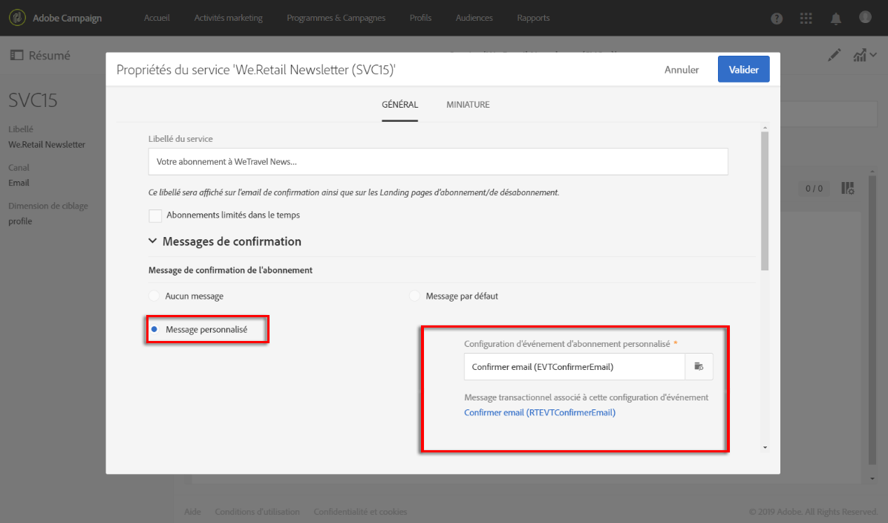This screenshot has width=888, height=523.
Task: Open the Profils menu
Action: click(x=420, y=18)
